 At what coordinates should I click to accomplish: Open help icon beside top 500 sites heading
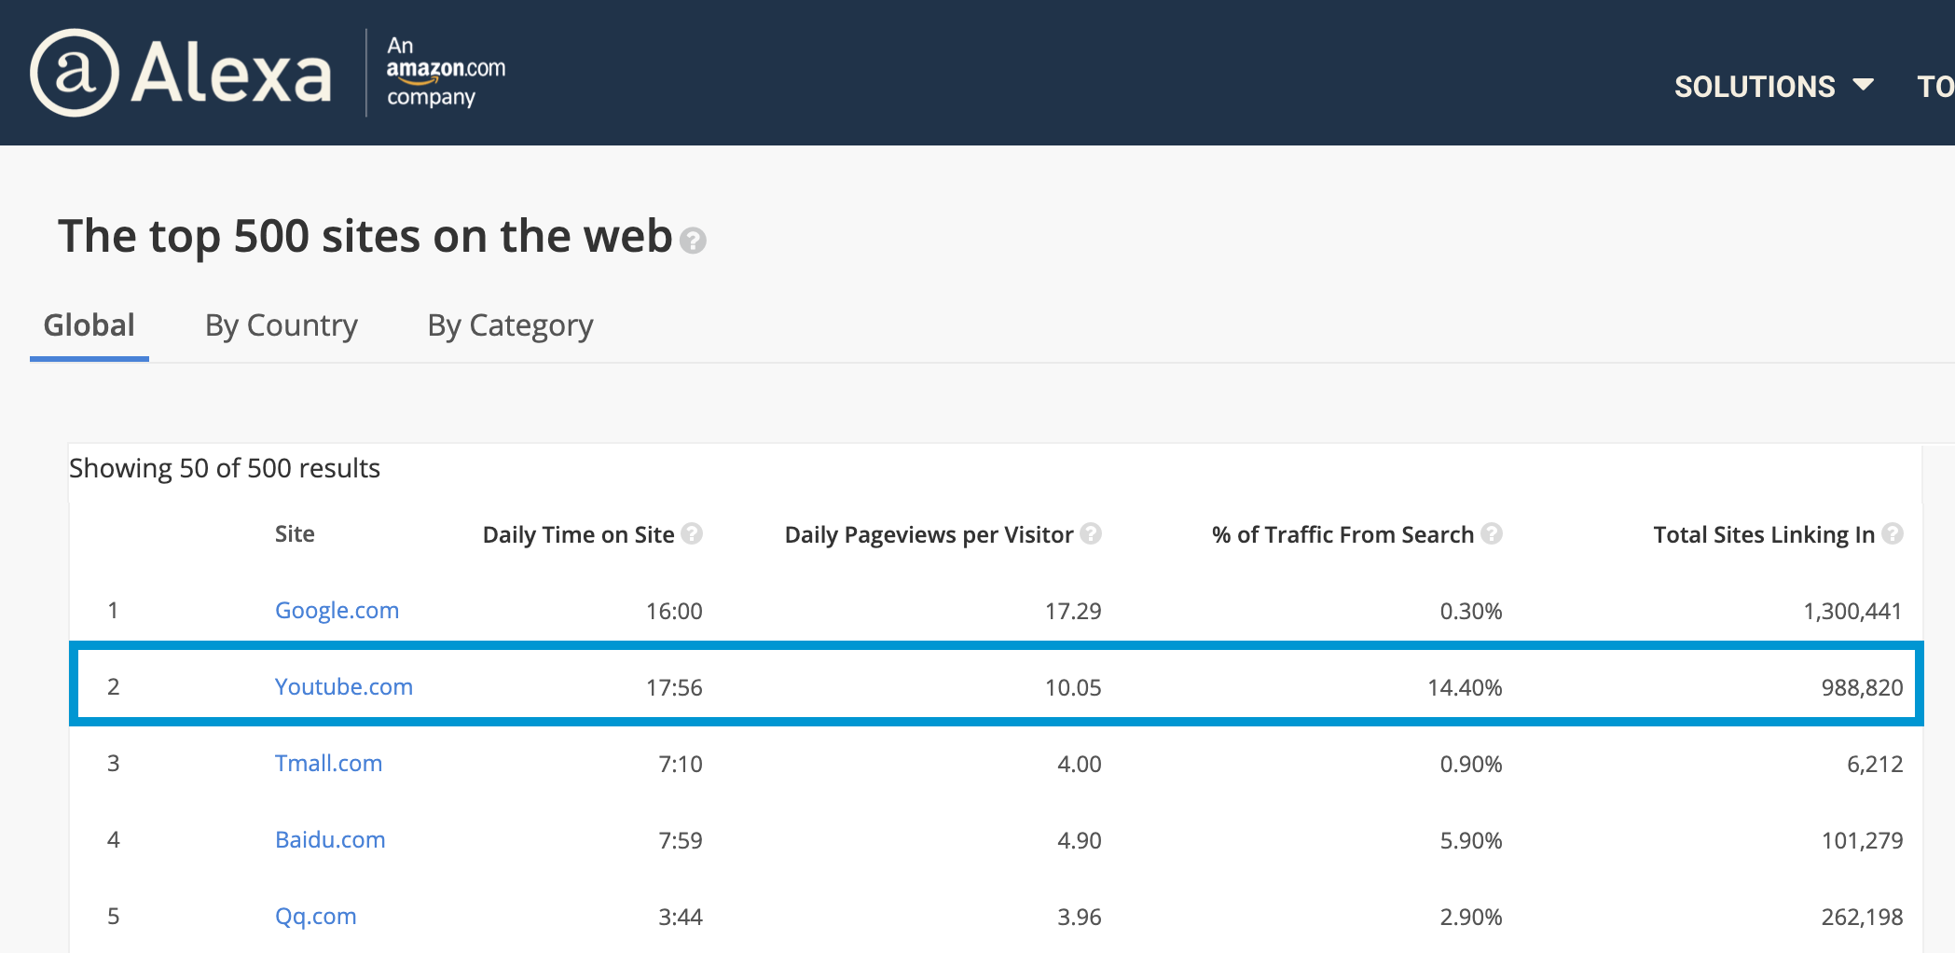693,241
